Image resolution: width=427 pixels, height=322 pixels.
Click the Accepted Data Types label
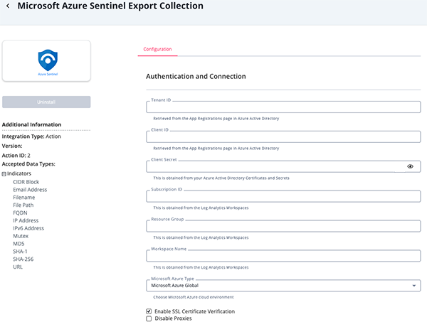(x=28, y=164)
